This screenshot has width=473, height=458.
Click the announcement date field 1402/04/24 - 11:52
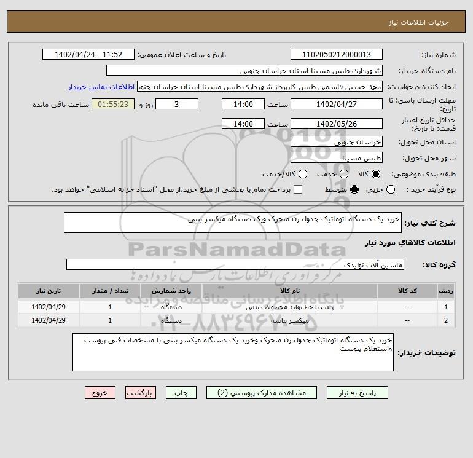pos(88,55)
